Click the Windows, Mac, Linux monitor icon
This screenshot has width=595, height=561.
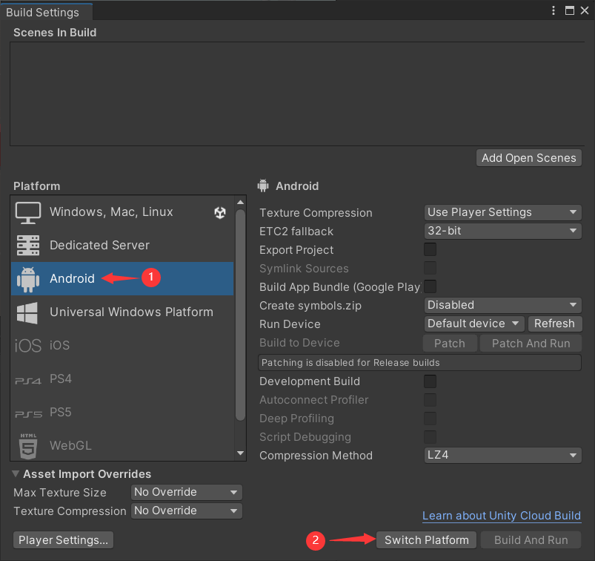point(28,212)
